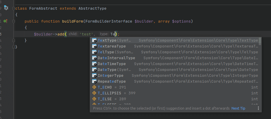Image resolution: width=271 pixels, height=119 pixels.
Task: Click the gear gutter icon beside class FormAbstract
Action: click(x=6, y=8)
